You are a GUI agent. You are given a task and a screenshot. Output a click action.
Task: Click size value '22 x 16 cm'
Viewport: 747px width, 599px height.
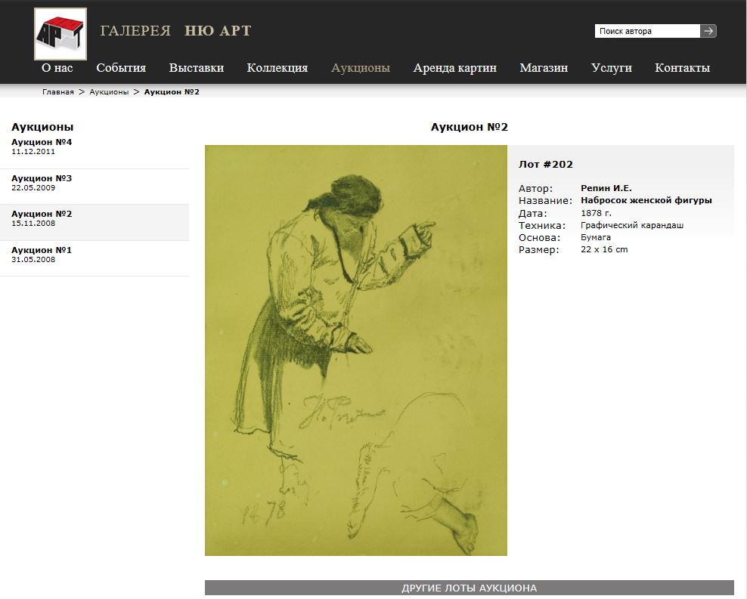tap(604, 249)
